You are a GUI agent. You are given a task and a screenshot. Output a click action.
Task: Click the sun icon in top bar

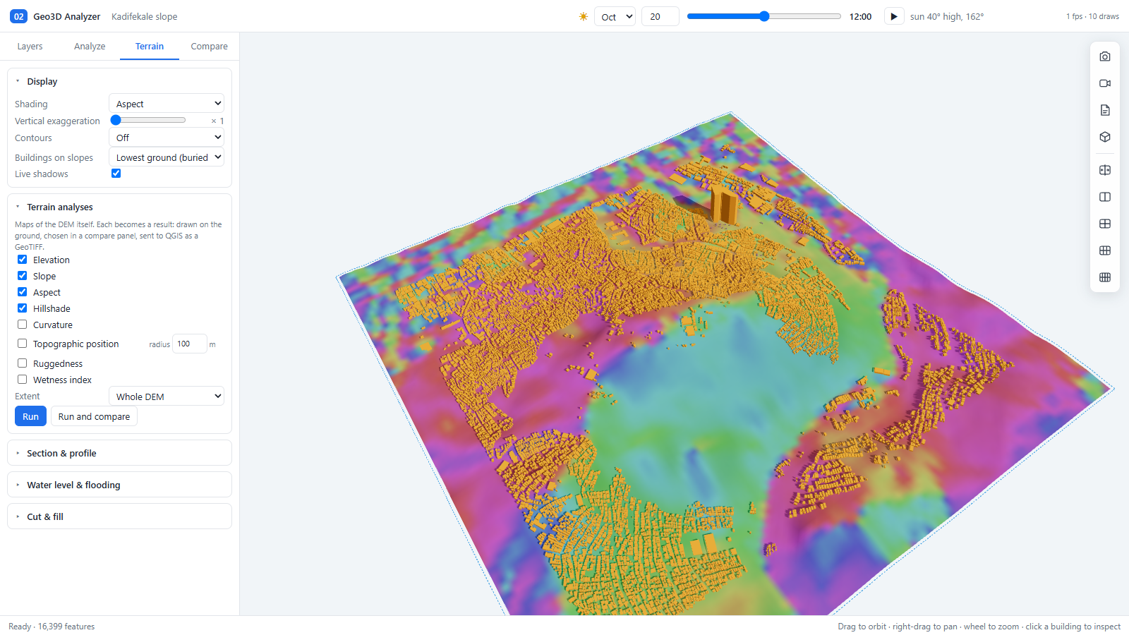click(584, 16)
